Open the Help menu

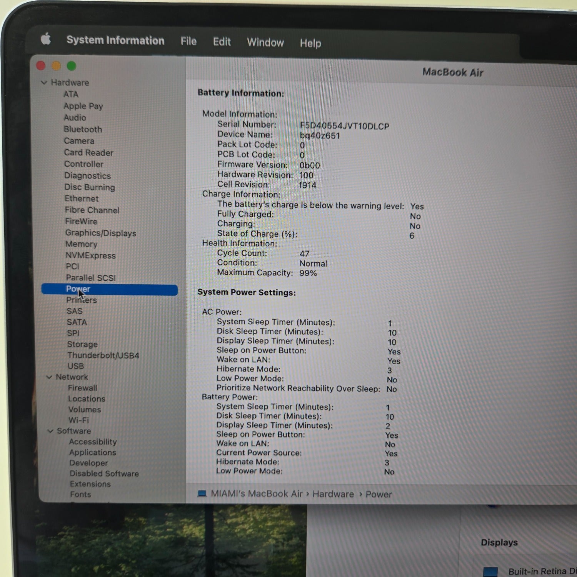point(310,43)
